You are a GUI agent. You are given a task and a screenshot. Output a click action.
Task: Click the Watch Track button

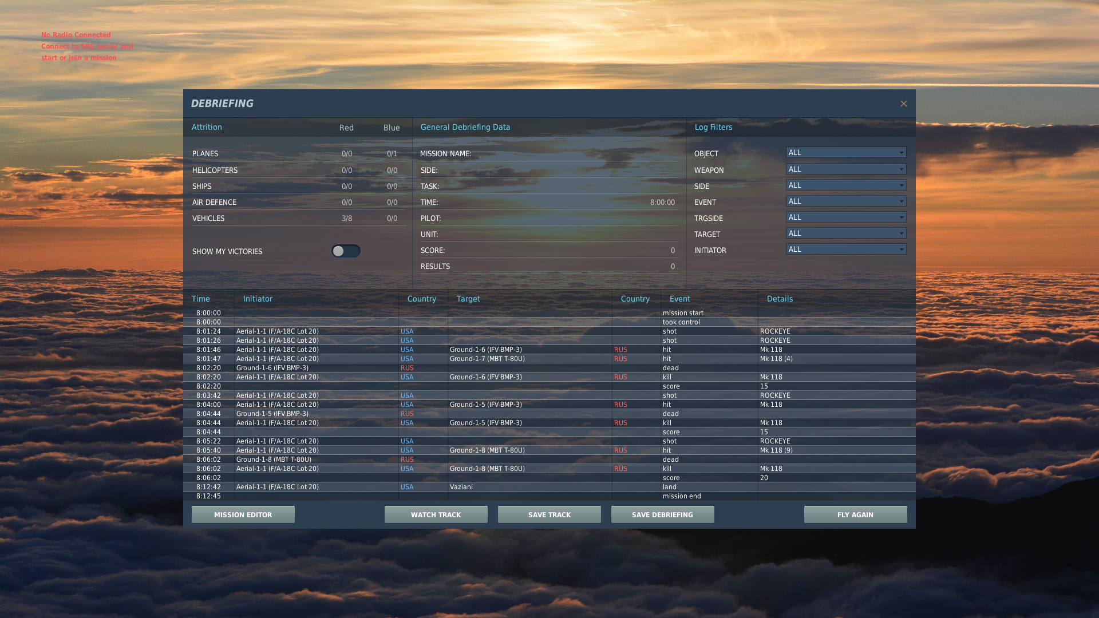(436, 514)
